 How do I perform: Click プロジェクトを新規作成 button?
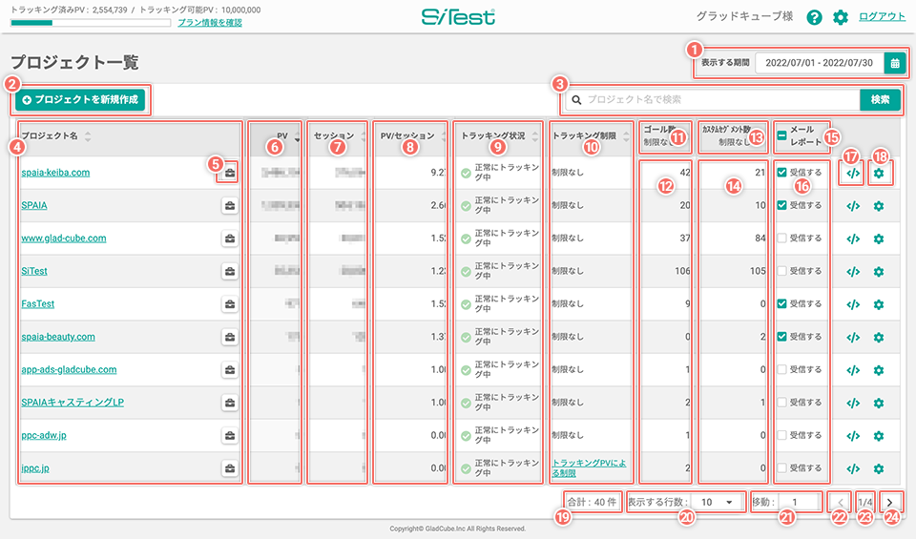(80, 100)
